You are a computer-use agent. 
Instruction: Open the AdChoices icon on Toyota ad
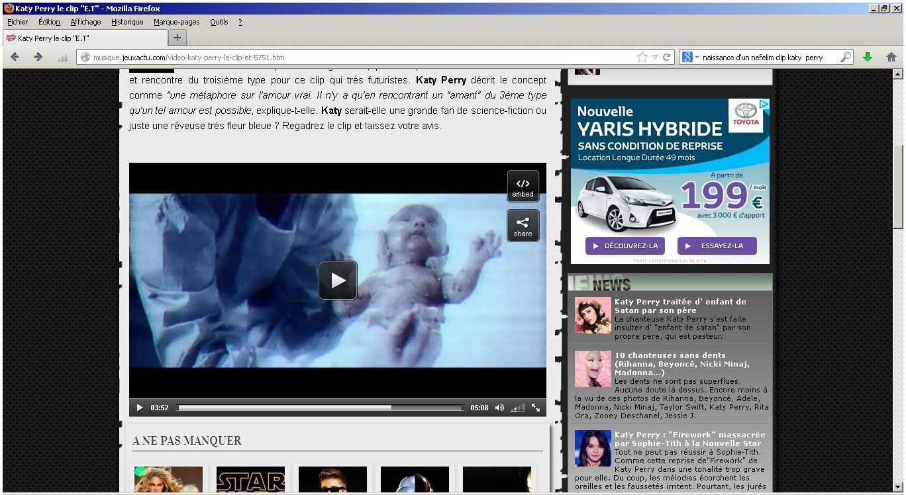click(x=764, y=104)
